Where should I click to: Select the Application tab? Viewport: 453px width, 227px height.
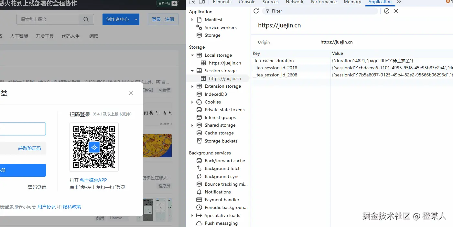coord(380,2)
